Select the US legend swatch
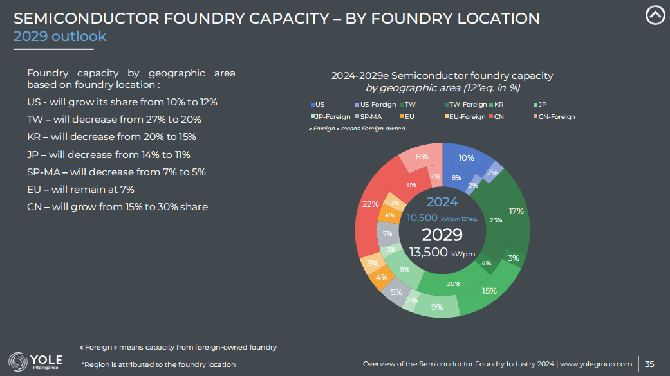 click(x=313, y=105)
